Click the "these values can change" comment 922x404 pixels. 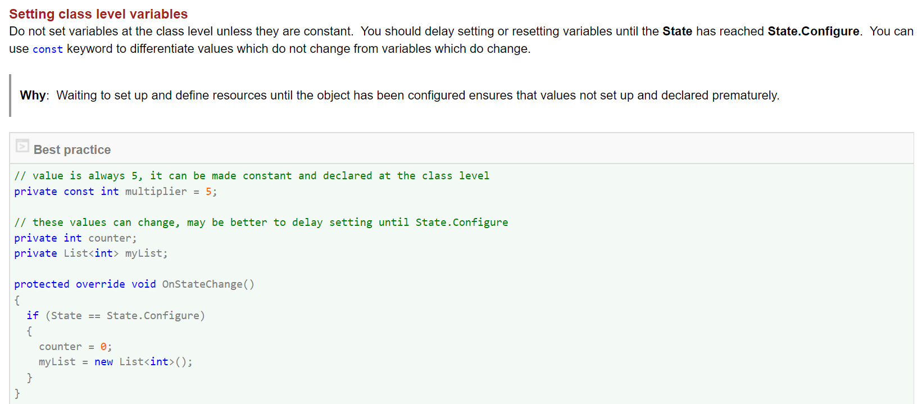[261, 223]
